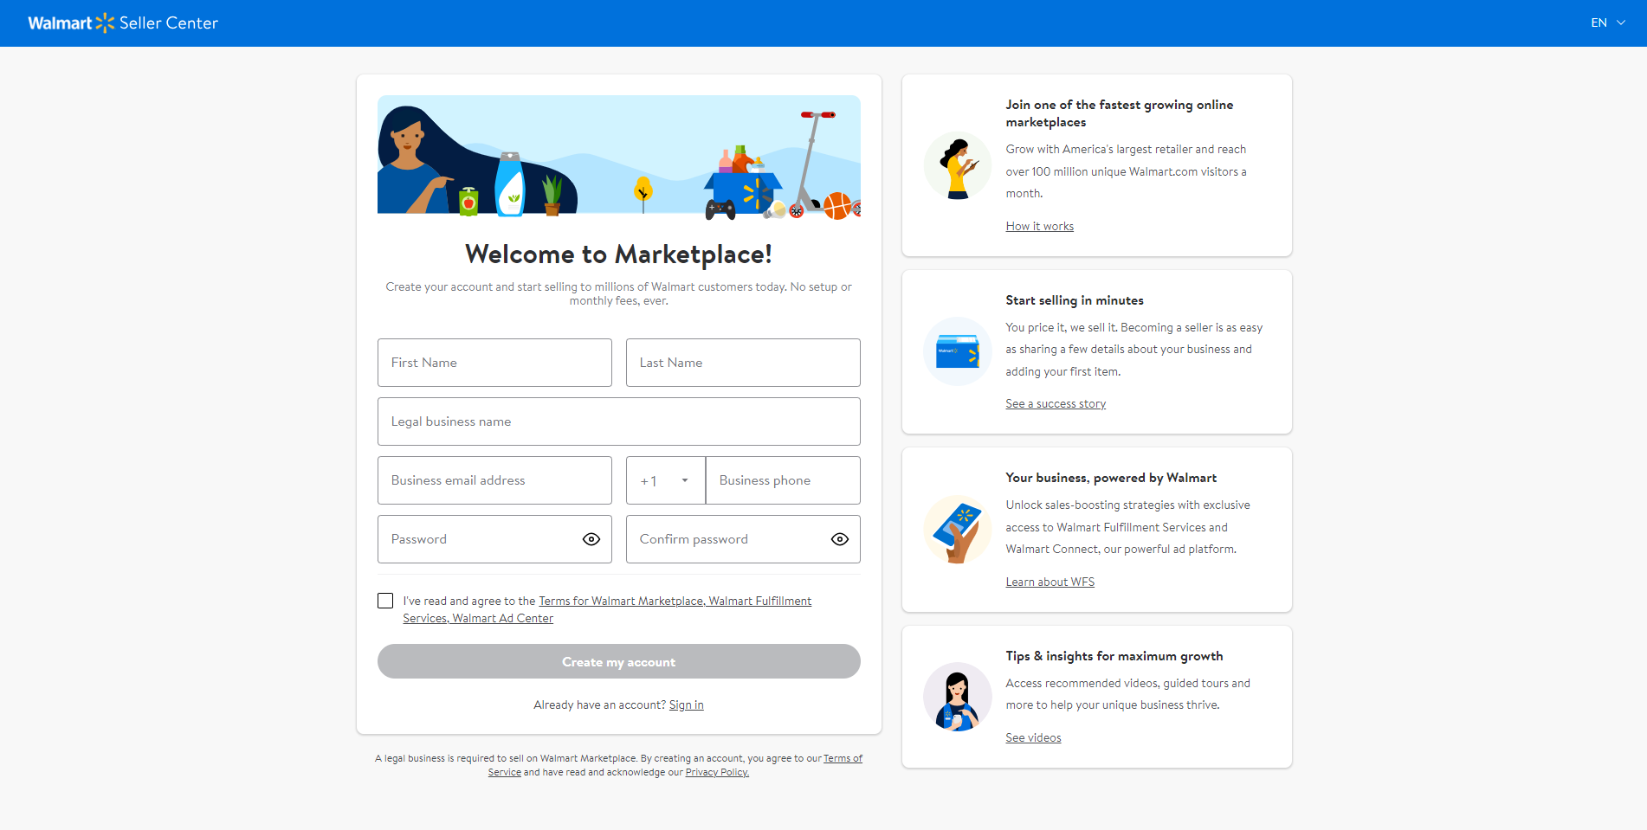Click Start selling in minutes heading
This screenshot has height=830, width=1647.
[x=1075, y=300]
